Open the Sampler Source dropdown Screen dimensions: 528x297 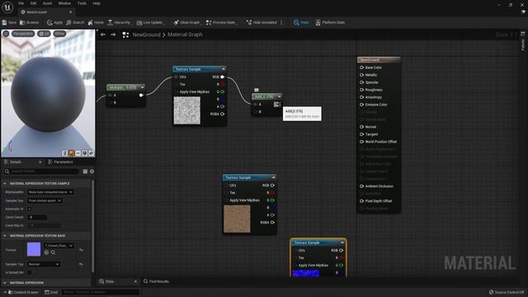pos(45,200)
